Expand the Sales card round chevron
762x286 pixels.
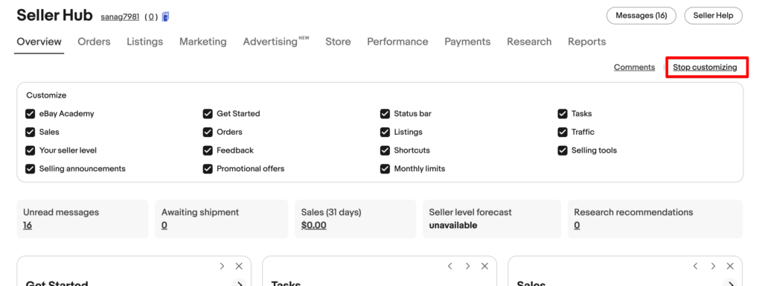[730, 283]
